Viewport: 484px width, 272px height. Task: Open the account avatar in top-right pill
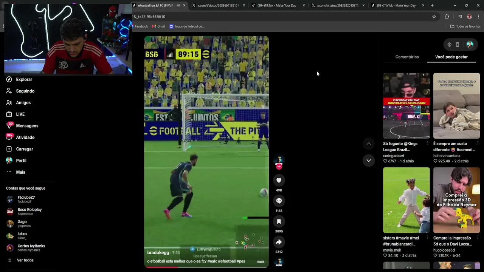tap(470, 45)
